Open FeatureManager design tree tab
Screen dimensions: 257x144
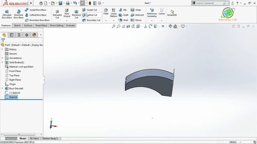coord(4,35)
